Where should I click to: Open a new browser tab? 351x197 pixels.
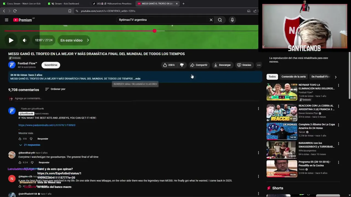[183, 4]
